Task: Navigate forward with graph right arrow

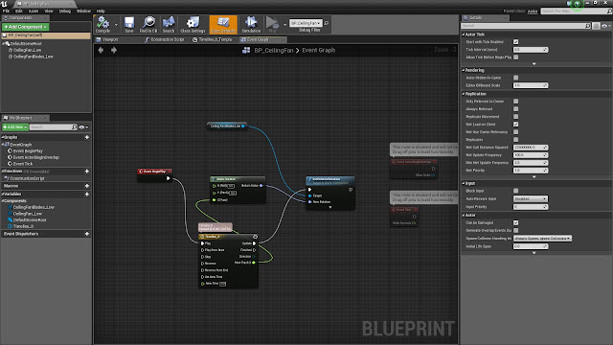Action: tap(114, 50)
